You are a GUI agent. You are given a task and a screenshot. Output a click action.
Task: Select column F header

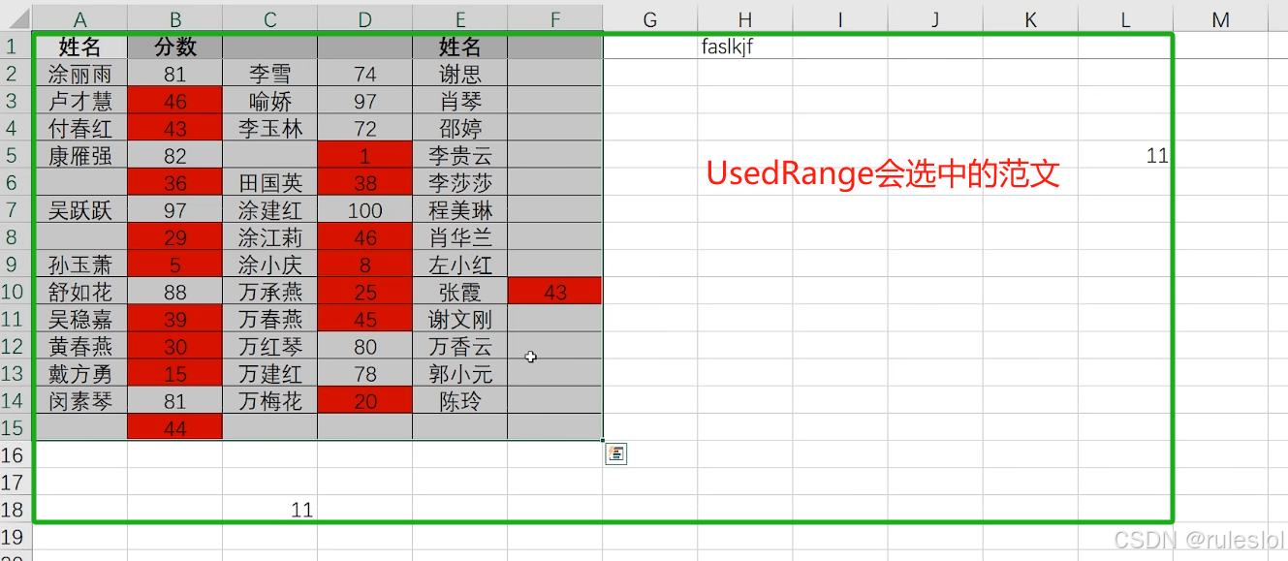pyautogui.click(x=555, y=19)
